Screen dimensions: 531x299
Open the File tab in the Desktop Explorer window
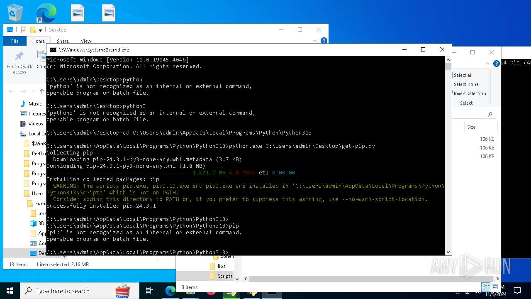click(15, 41)
